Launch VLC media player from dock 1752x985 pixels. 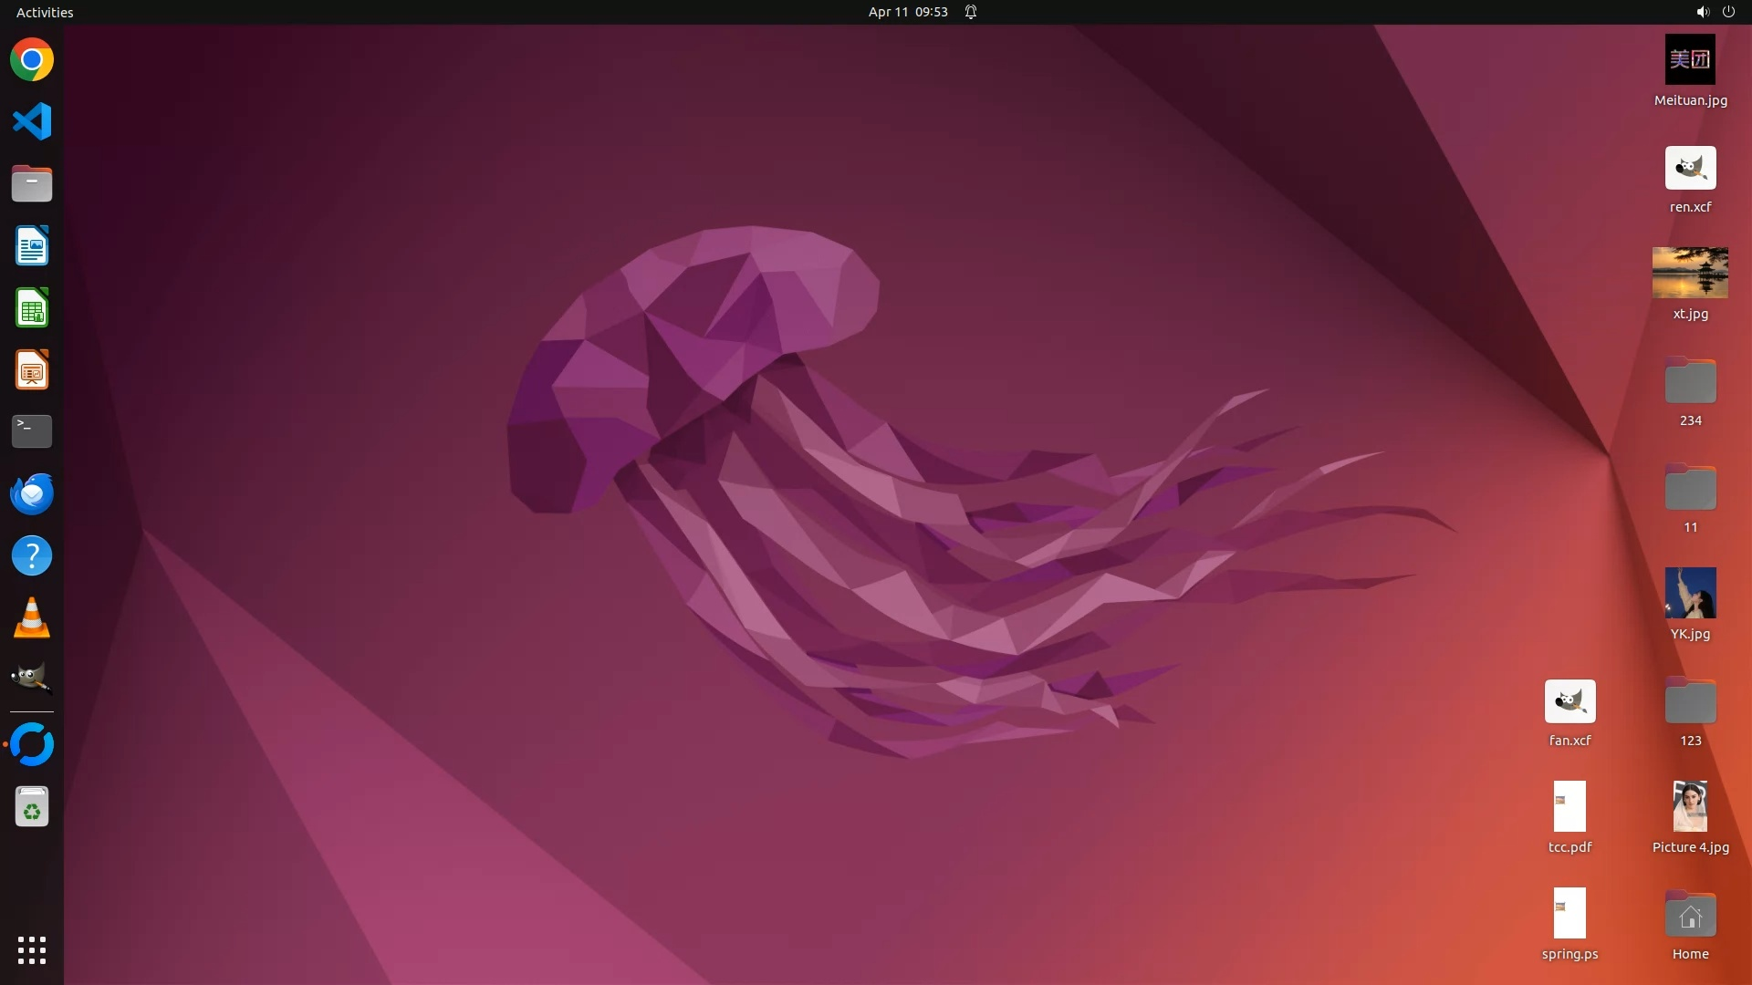32,617
